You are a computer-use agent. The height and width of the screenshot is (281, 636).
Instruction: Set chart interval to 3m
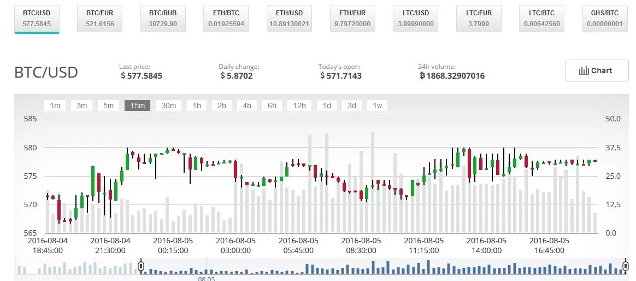[x=81, y=106]
